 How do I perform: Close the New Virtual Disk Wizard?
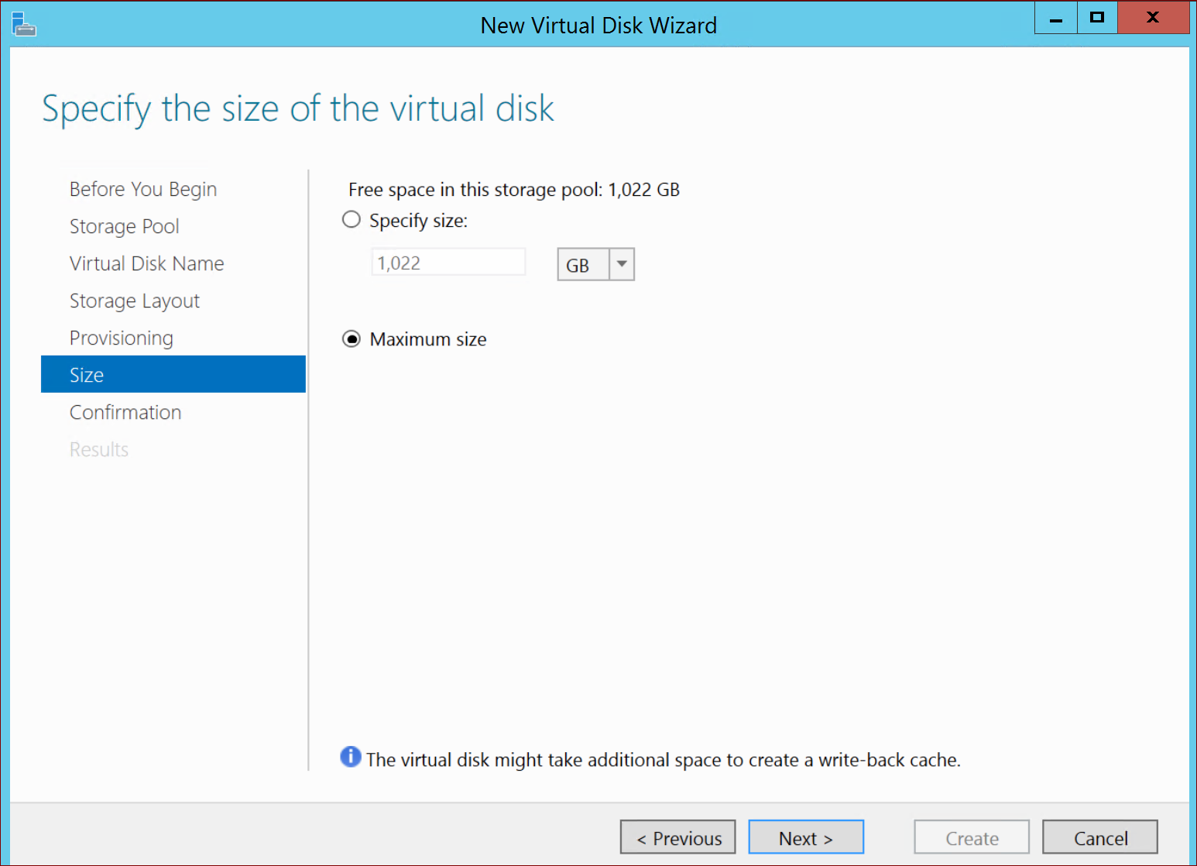[1153, 19]
